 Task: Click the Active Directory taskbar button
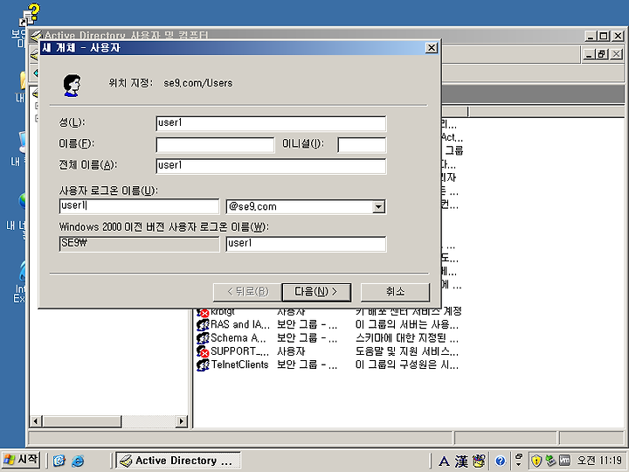pos(178,461)
